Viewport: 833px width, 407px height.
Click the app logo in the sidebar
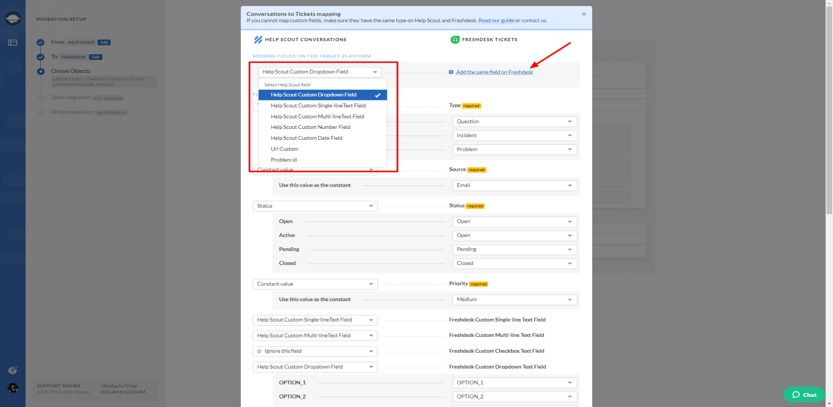(13, 18)
